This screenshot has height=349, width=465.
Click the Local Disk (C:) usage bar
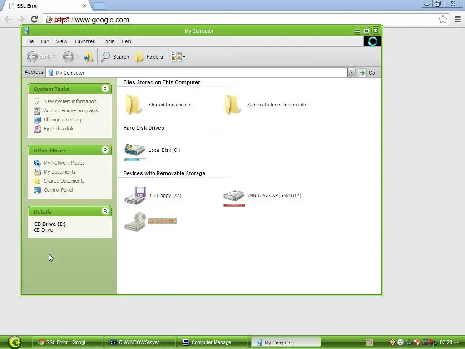pyautogui.click(x=135, y=160)
